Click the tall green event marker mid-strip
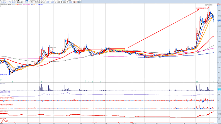The image size is (221, 124). coord(86,81)
